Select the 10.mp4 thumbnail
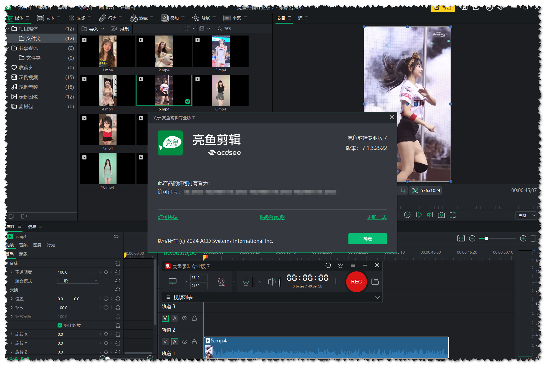 [x=108, y=168]
